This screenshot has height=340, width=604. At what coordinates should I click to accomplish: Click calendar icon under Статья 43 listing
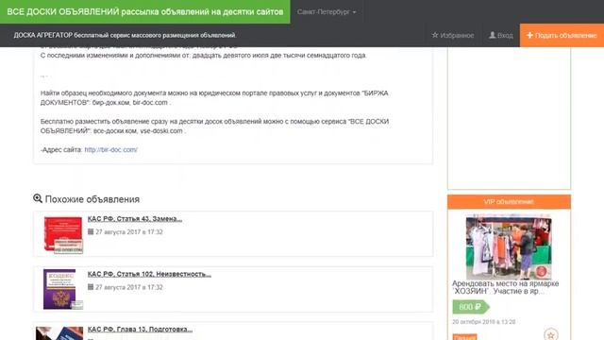coord(91,231)
